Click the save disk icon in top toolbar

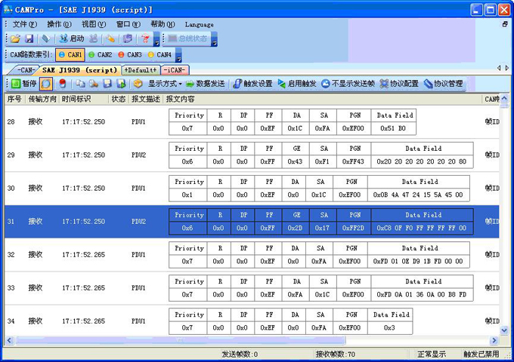(x=29, y=38)
